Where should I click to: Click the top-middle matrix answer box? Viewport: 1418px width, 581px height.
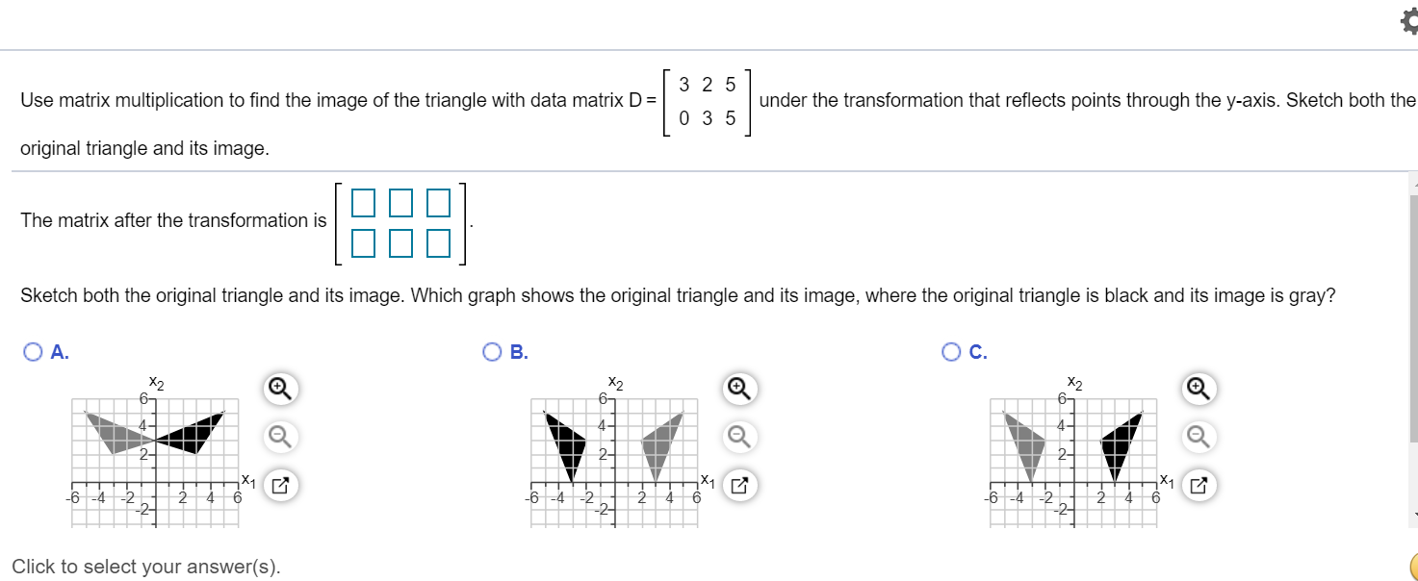pos(401,201)
